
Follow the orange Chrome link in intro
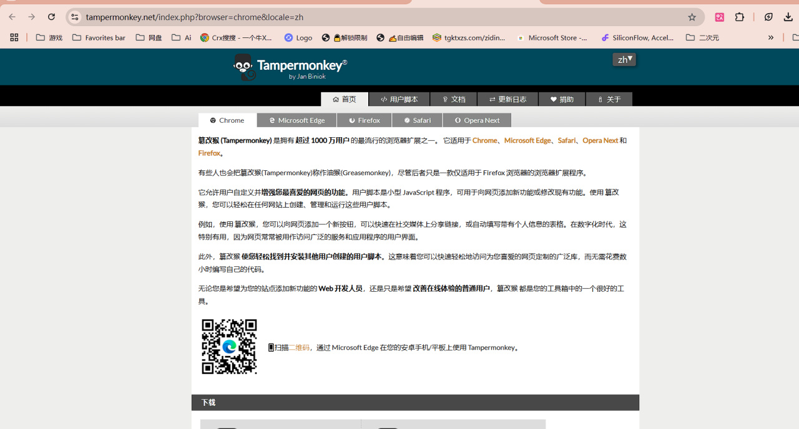click(485, 140)
